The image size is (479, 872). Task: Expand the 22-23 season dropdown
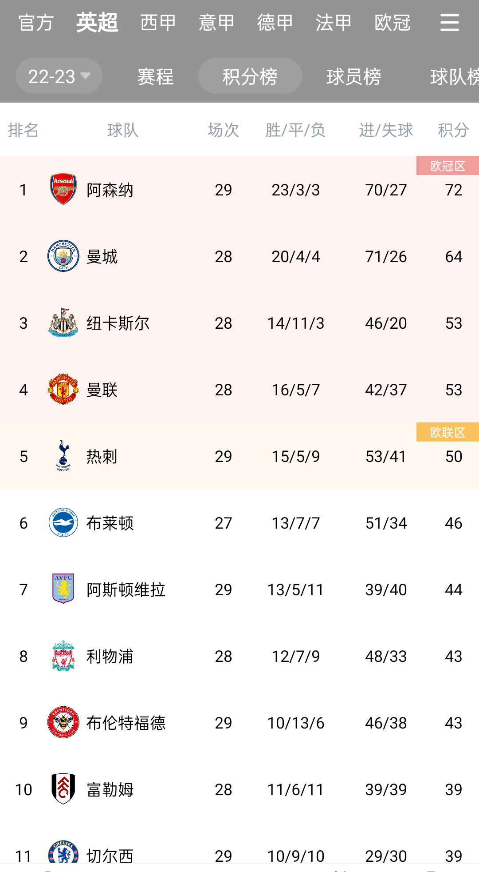[x=59, y=76]
